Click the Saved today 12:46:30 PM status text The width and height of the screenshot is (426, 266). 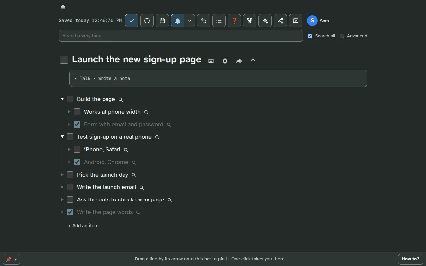coord(90,21)
